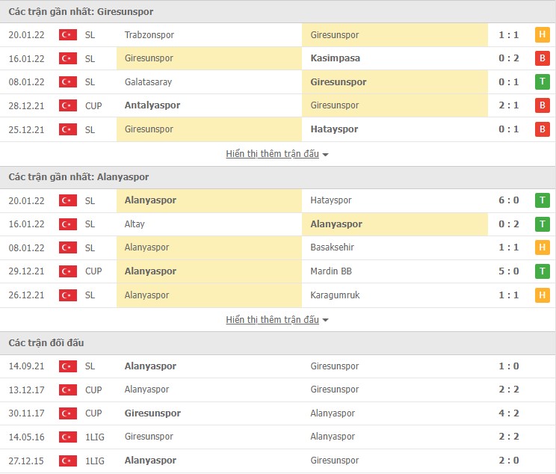The image size is (556, 474).
Task: Click the Turkey flag beside 20.01.22 Trabzonspor row
Action: (68, 35)
